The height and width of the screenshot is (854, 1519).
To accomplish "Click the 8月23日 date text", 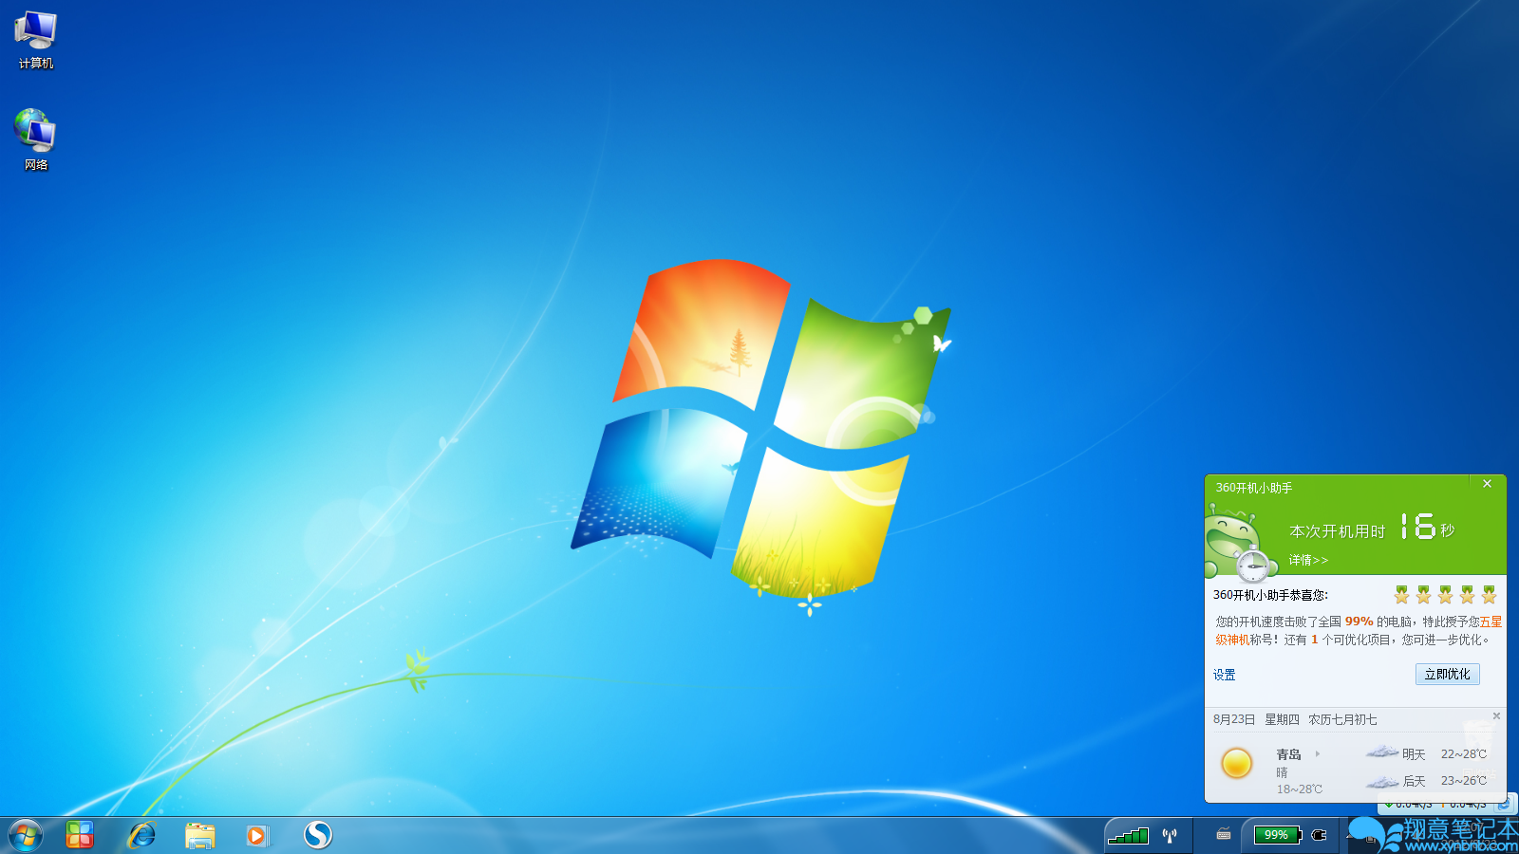I will click(x=1234, y=719).
